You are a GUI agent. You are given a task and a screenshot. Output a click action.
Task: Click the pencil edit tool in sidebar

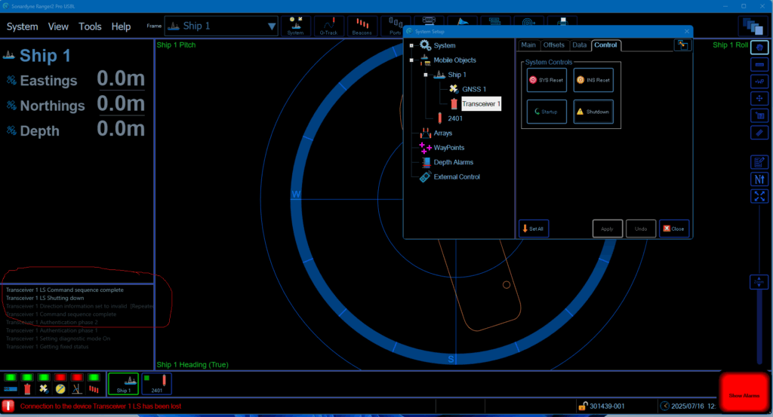pos(759,133)
